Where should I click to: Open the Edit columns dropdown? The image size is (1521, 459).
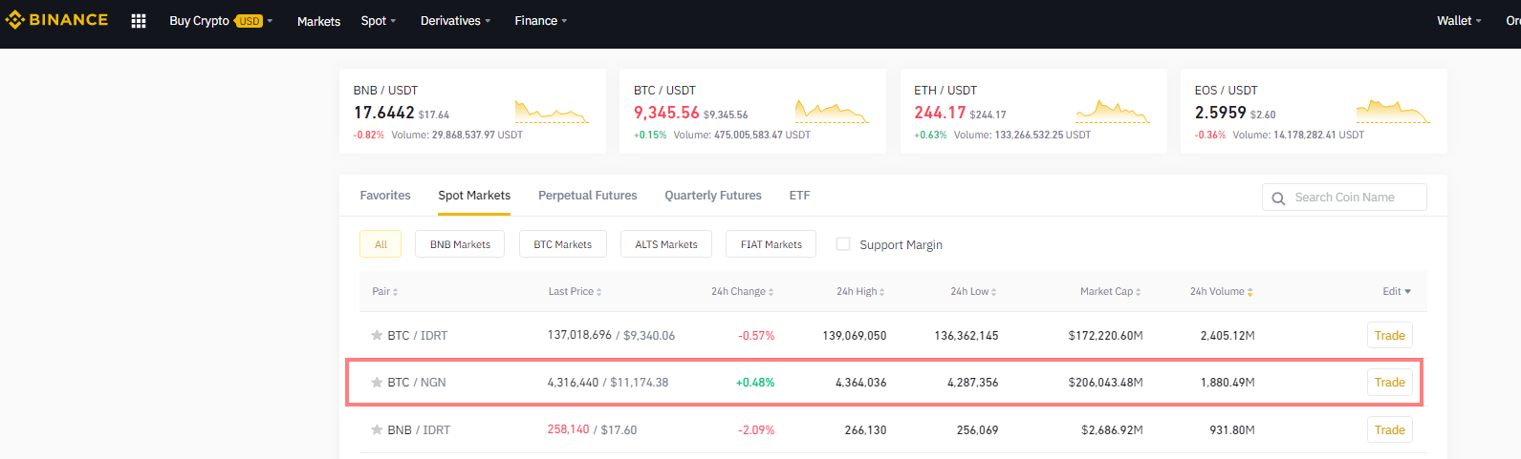1397,291
